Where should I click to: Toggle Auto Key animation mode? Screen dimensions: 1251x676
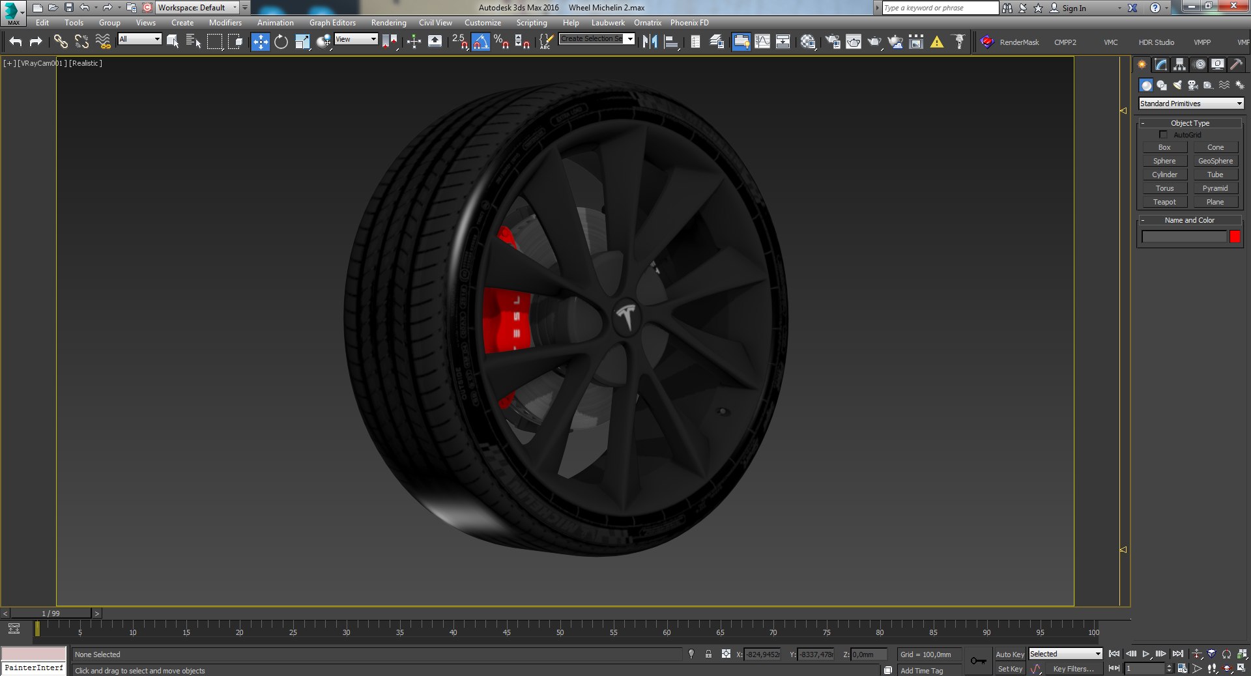click(1010, 655)
